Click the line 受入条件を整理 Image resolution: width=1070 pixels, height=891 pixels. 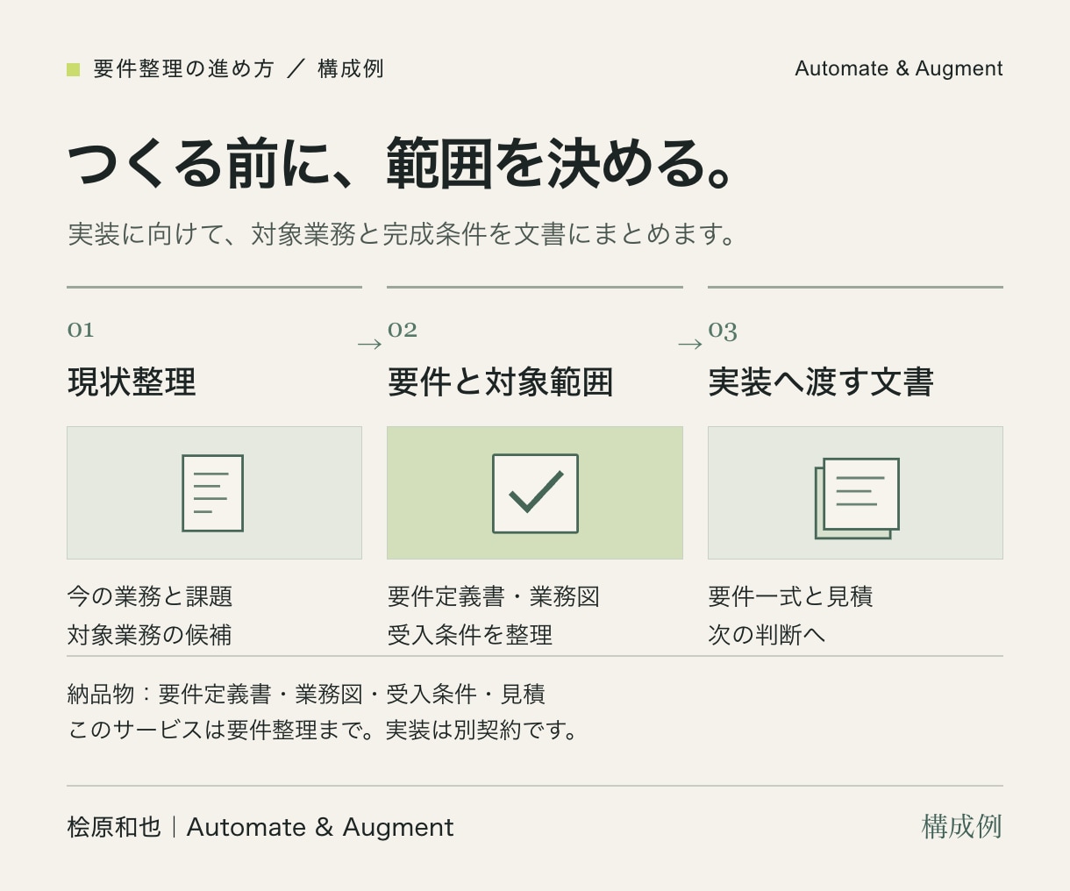coord(470,635)
